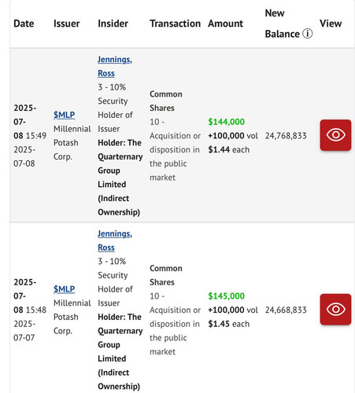The height and width of the screenshot is (393, 355).
Task: Click the 2025-07-08 15:49 date cell
Action: [30, 122]
